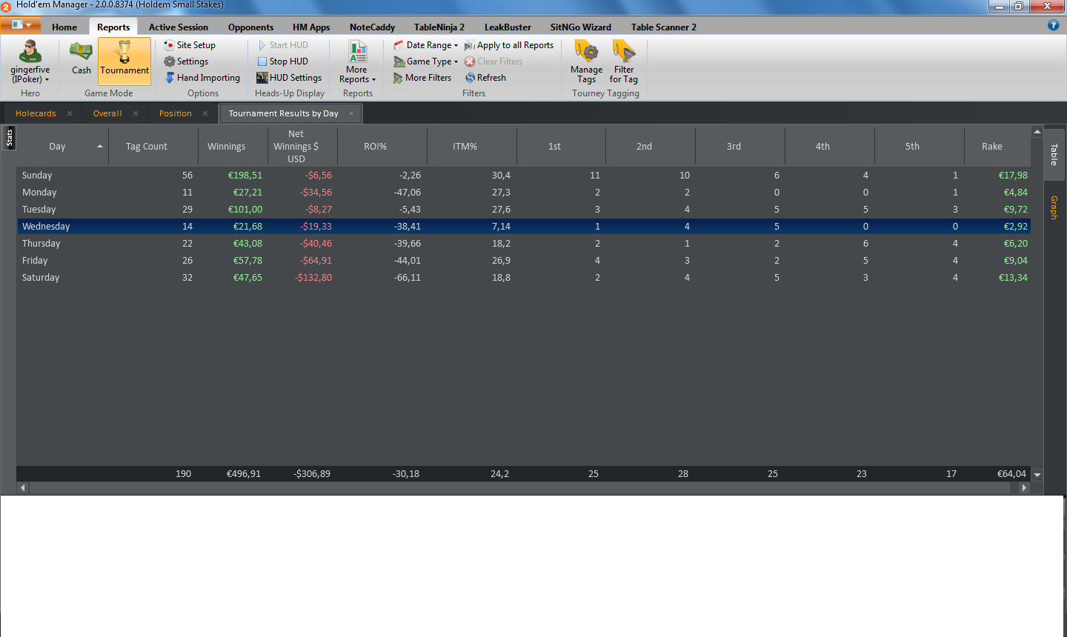This screenshot has height=637, width=1067.
Task: Open the Hero gingerfive (IPoker) selector
Action: click(x=30, y=62)
